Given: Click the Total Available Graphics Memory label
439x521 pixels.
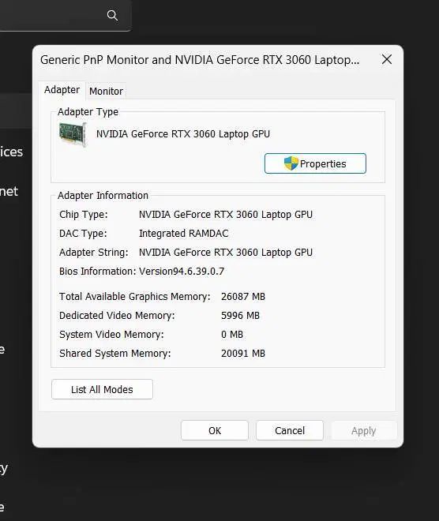Looking at the screenshot, I should [134, 296].
